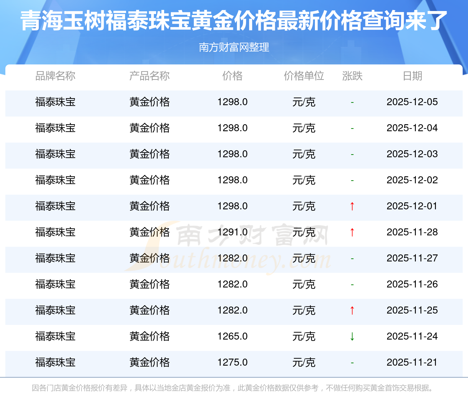Click the 品牌名称 column header
This screenshot has width=468, height=393.
[x=55, y=76]
